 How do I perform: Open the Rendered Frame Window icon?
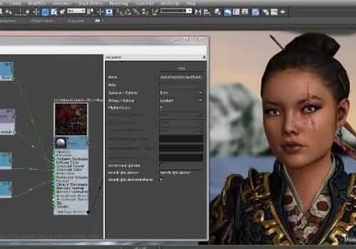[274, 12]
